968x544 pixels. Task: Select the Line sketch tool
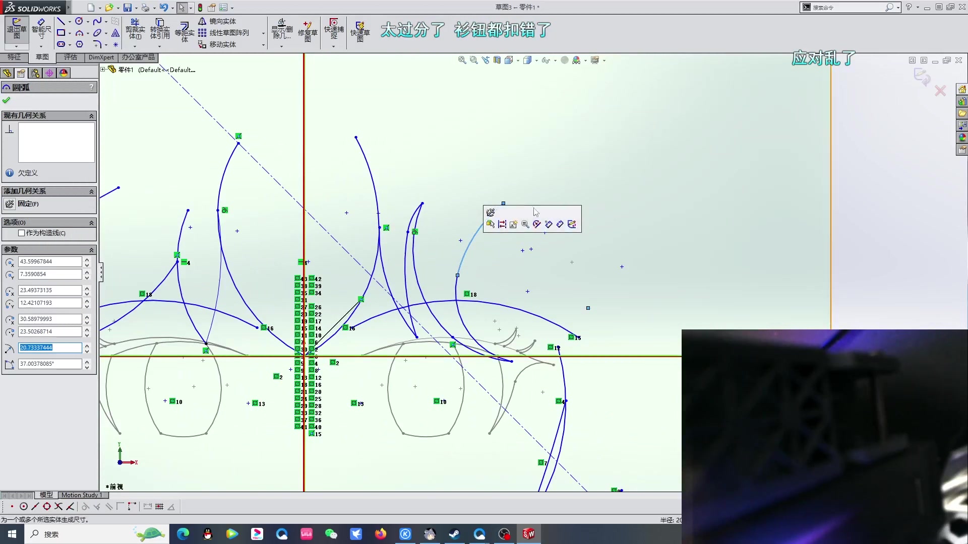(61, 21)
